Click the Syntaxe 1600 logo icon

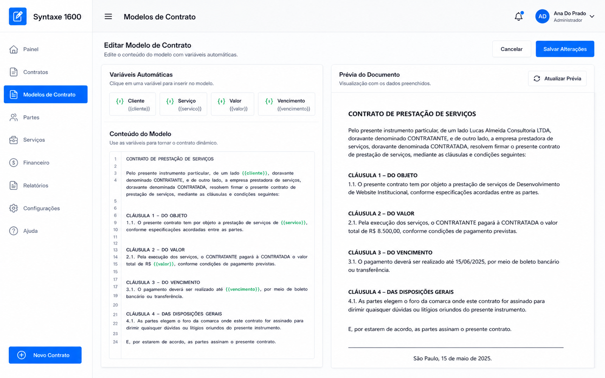(18, 16)
